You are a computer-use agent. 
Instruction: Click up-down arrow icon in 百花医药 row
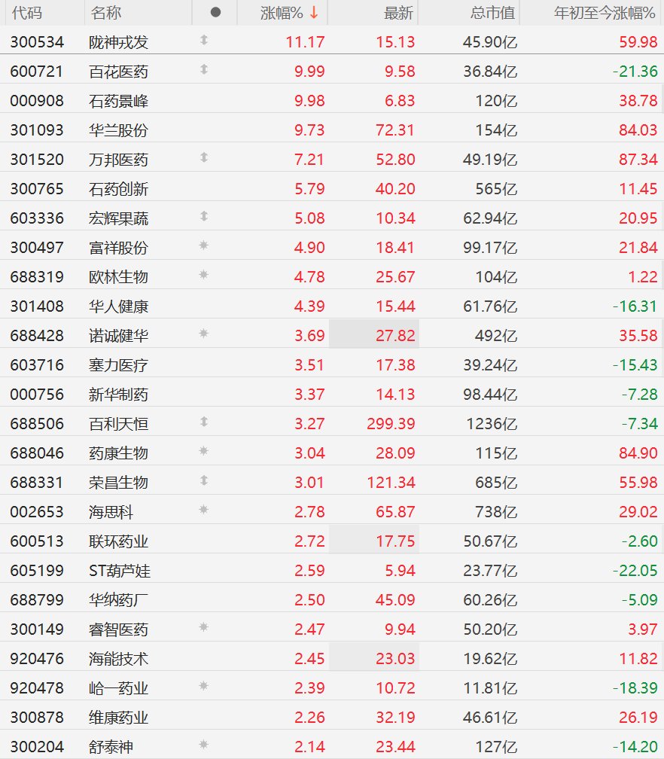point(204,70)
